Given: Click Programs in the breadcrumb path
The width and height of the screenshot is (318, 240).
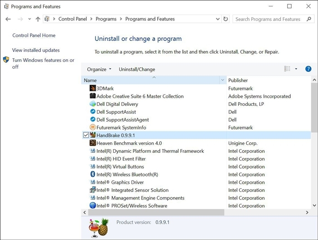Looking at the screenshot, I should coord(106,19).
